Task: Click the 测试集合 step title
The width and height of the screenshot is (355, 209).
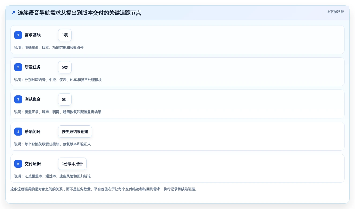Action: point(33,99)
